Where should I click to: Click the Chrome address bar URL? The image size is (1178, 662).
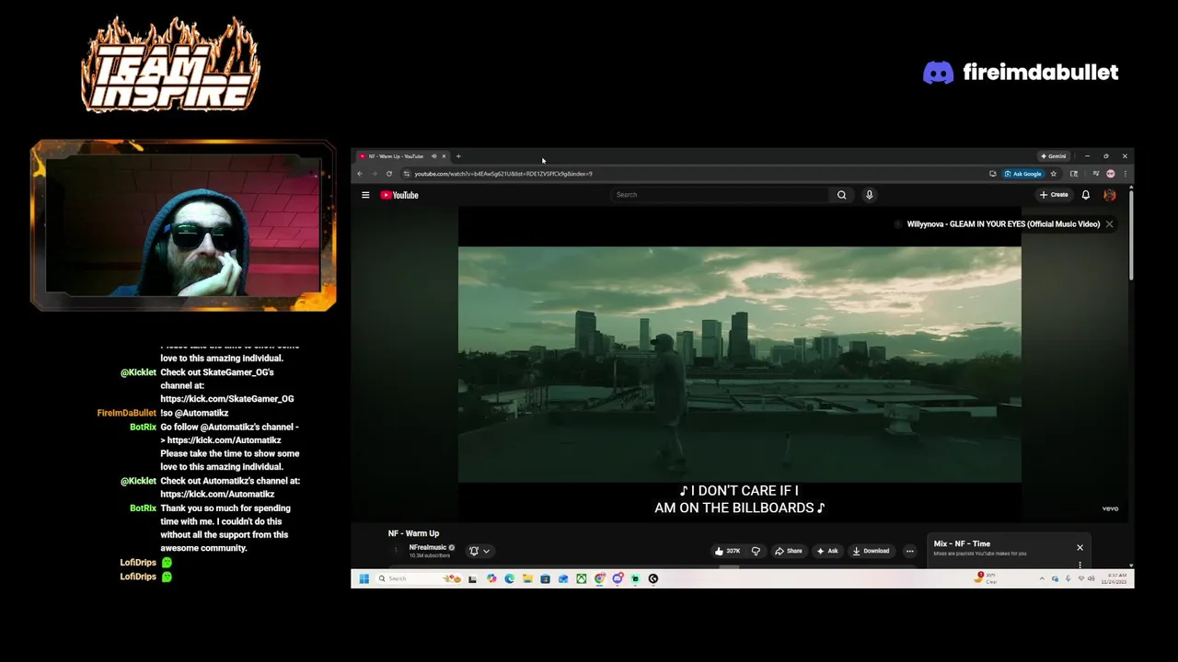(503, 174)
